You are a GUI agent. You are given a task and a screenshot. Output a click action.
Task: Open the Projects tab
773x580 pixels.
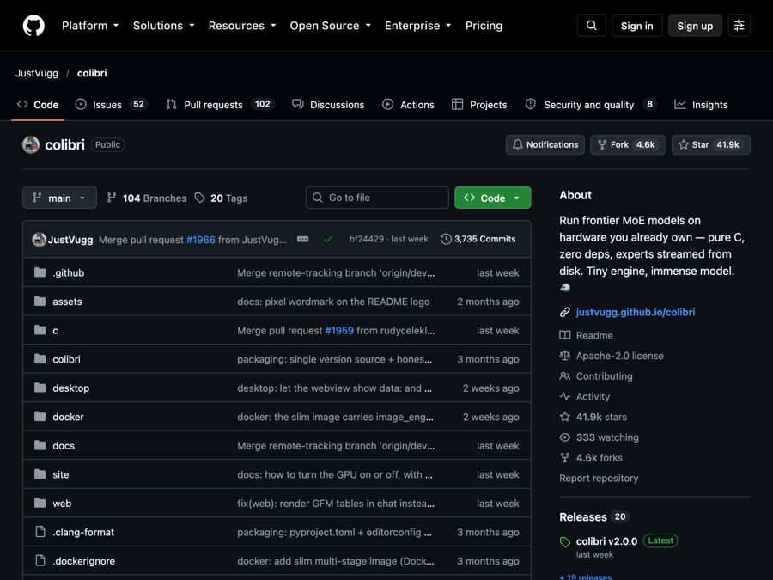coord(479,105)
